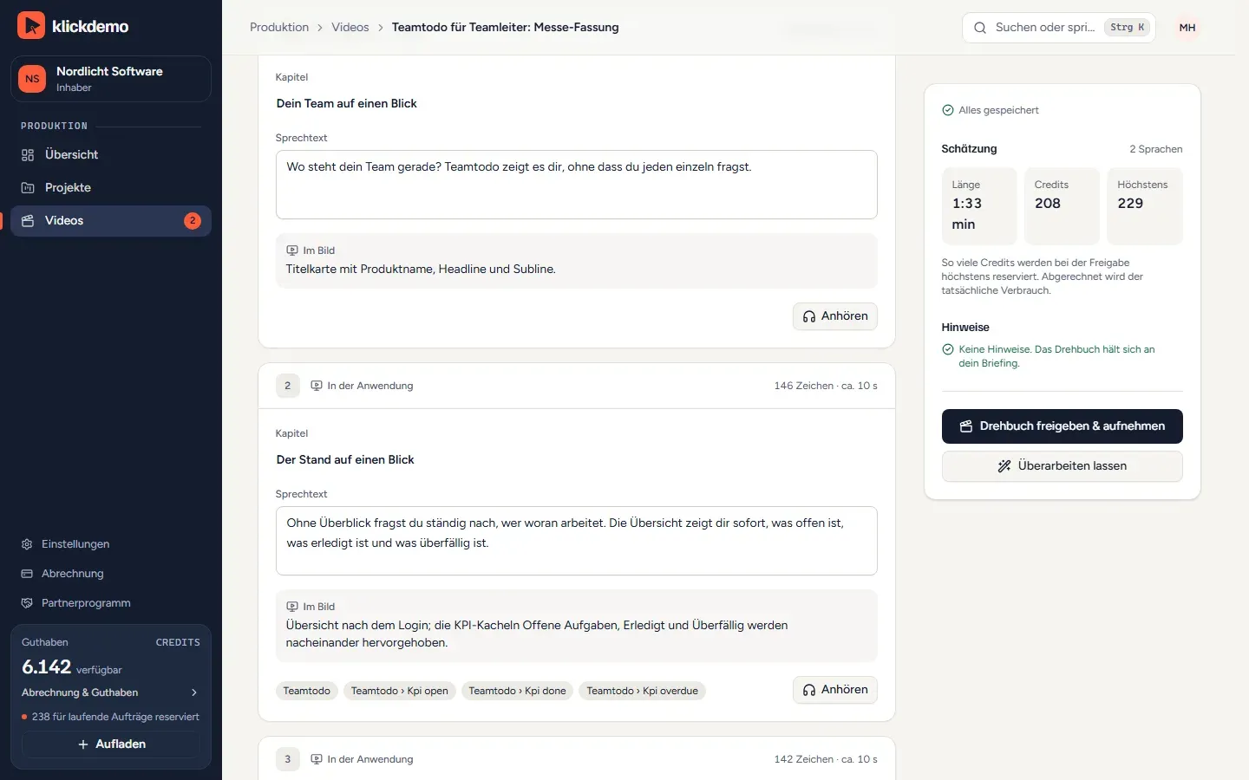
Task: Click Anhören for the scene 2 card
Action: point(835,690)
